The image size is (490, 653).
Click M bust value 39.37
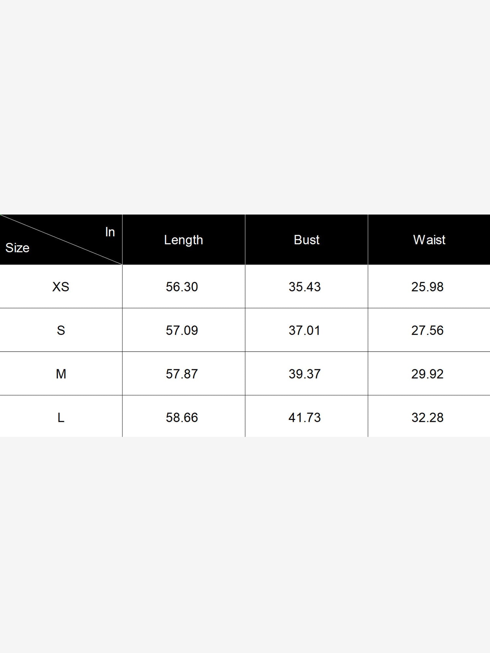[x=304, y=374]
